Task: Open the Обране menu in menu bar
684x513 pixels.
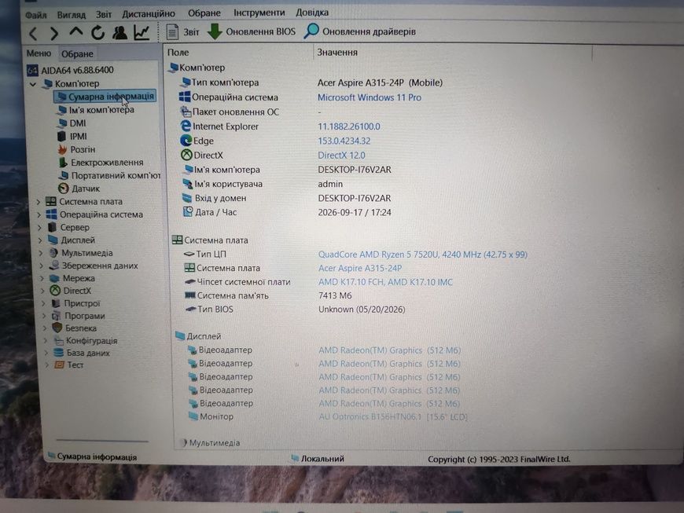Action: 204,13
